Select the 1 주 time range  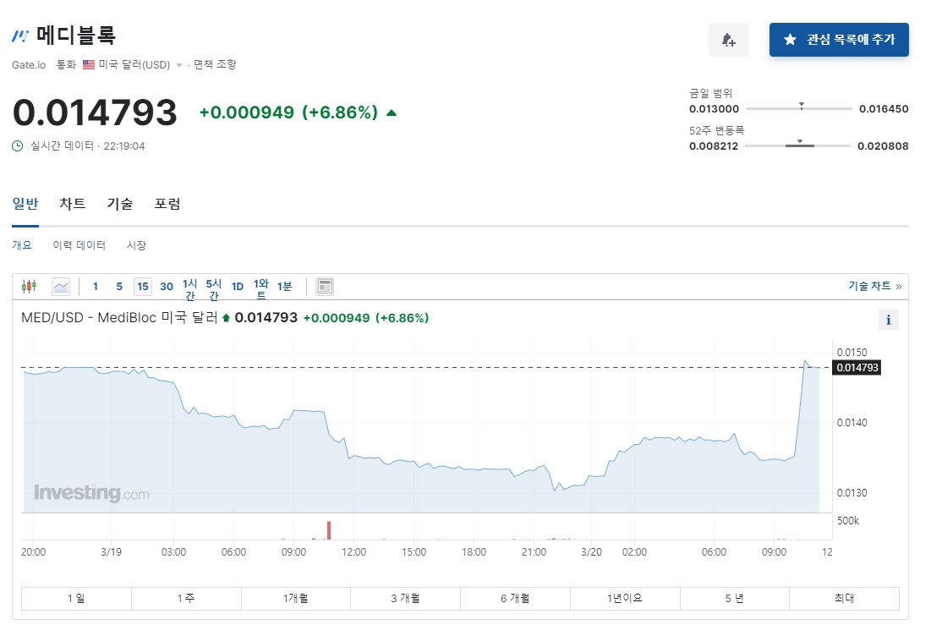(x=186, y=599)
